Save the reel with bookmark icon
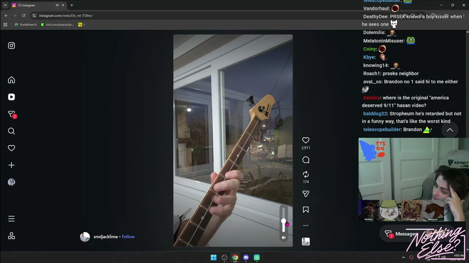The width and height of the screenshot is (469, 263). 306,210
